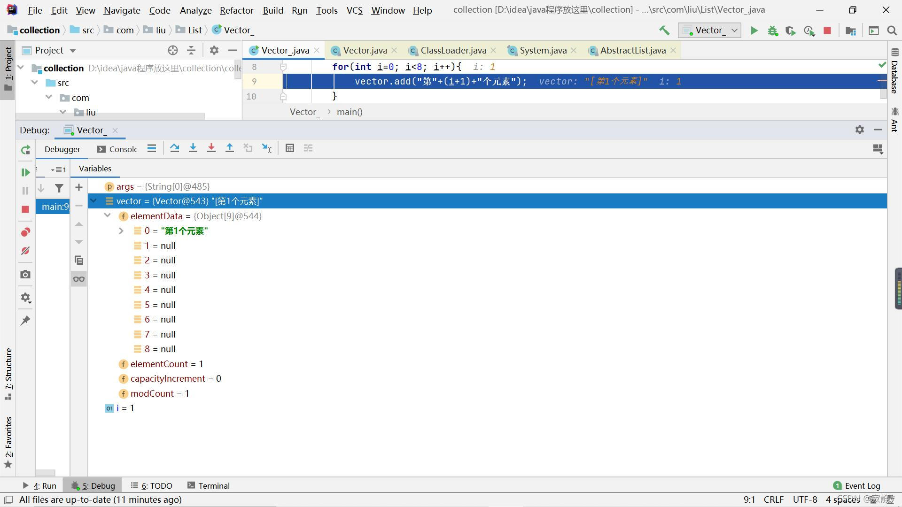Collapse the collection project root

coord(21,68)
